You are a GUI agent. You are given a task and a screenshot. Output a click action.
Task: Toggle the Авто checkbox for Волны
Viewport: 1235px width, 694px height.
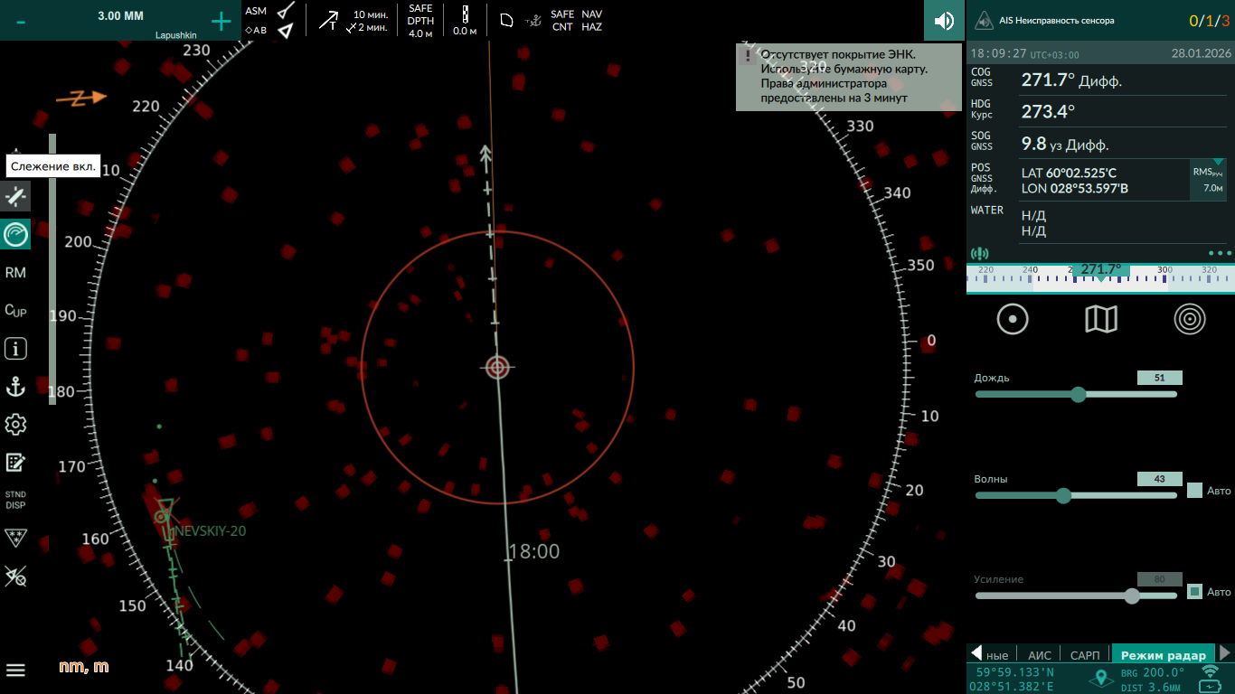(1194, 491)
